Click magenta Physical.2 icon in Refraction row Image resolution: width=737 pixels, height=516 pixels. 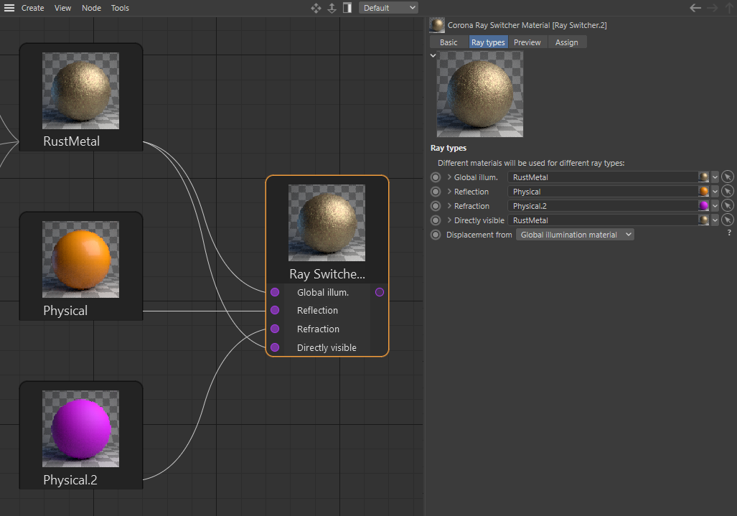(x=703, y=206)
